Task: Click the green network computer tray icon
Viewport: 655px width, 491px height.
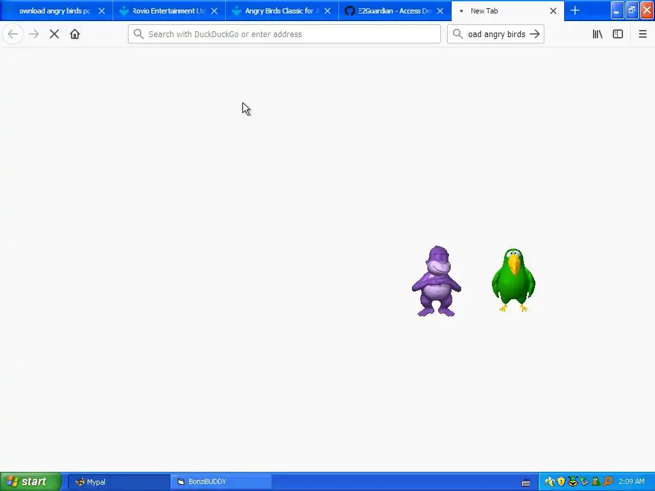Action: tap(585, 482)
